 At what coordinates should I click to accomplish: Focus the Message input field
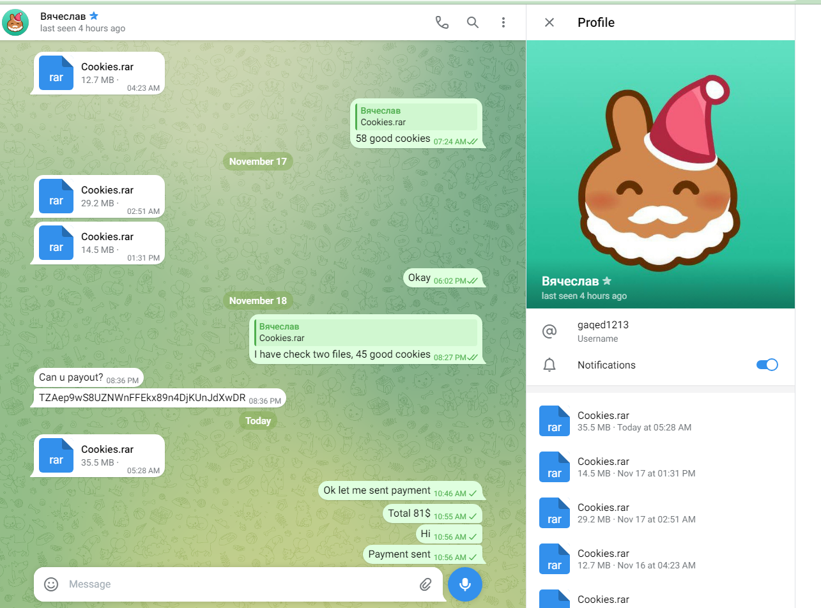pyautogui.click(x=240, y=584)
